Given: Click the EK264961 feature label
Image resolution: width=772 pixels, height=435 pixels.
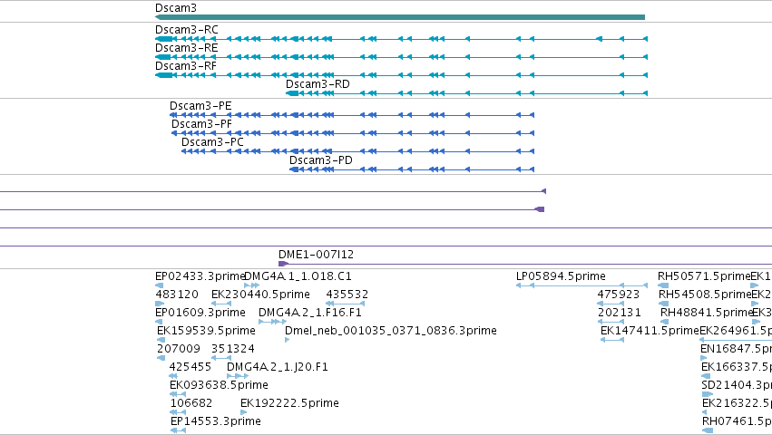Looking at the screenshot, I should [x=736, y=331].
